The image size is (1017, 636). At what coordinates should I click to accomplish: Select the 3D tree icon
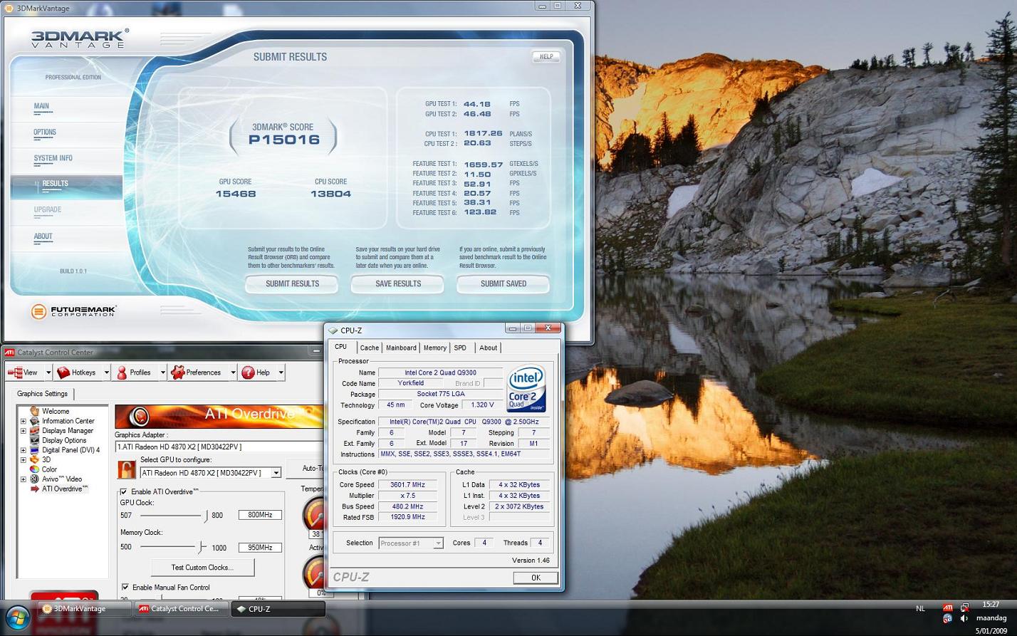[34, 459]
